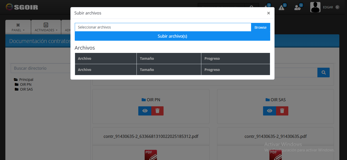The image size is (347, 160).
Task: Click the Browse button to select files
Action: [260, 27]
